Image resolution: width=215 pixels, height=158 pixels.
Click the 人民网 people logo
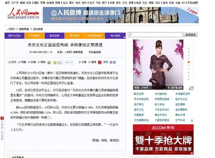[x=23, y=14]
